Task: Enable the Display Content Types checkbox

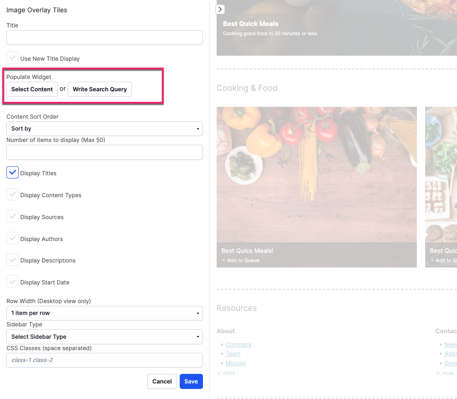Action: (13, 194)
